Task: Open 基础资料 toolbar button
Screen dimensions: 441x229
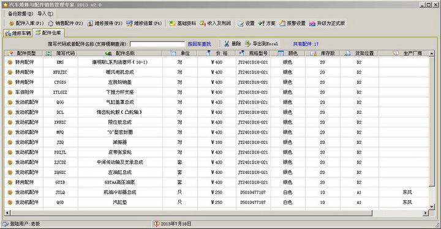Action: click(183, 23)
